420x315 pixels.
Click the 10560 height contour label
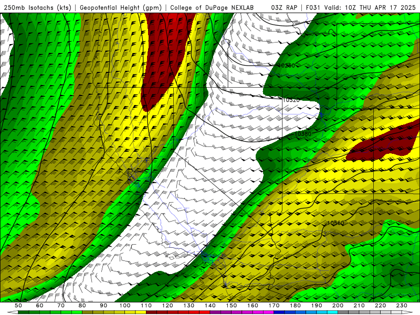point(335,223)
